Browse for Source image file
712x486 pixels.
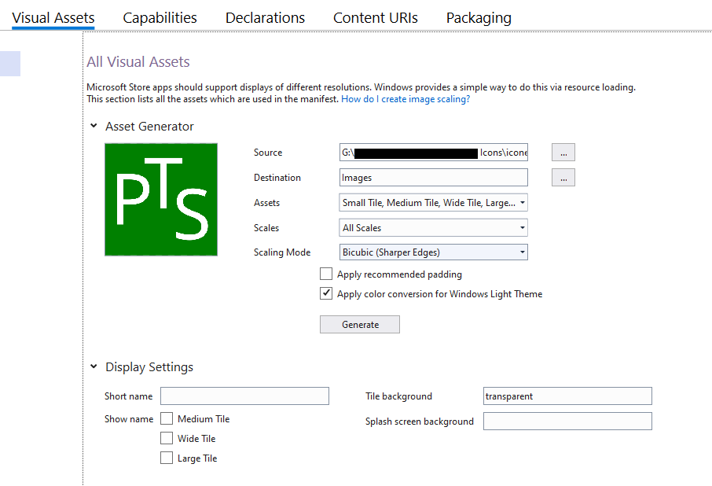click(x=563, y=153)
